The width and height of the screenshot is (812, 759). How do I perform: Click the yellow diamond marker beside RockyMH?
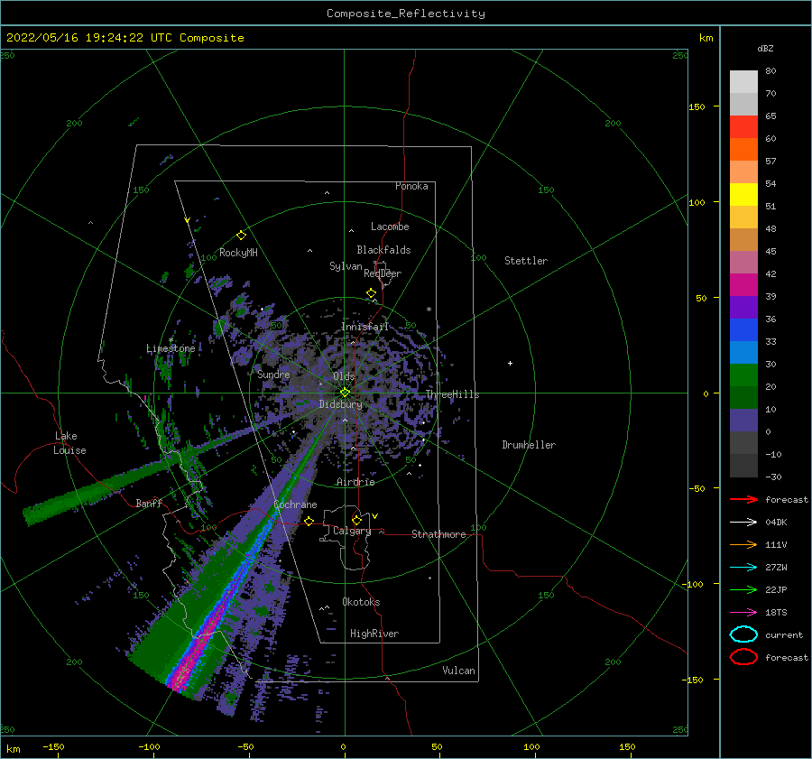241,236
